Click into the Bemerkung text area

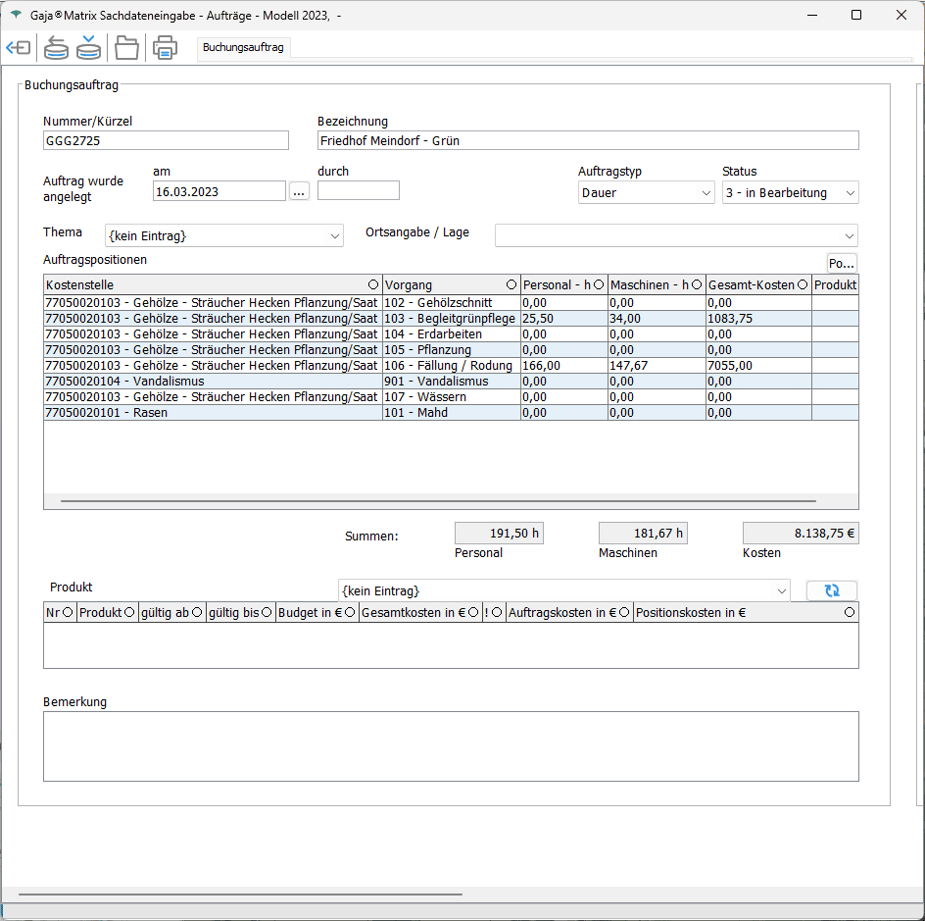(451, 746)
